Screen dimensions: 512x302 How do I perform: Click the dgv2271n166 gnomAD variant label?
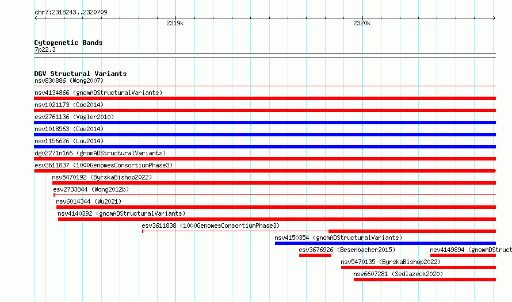pos(100,153)
